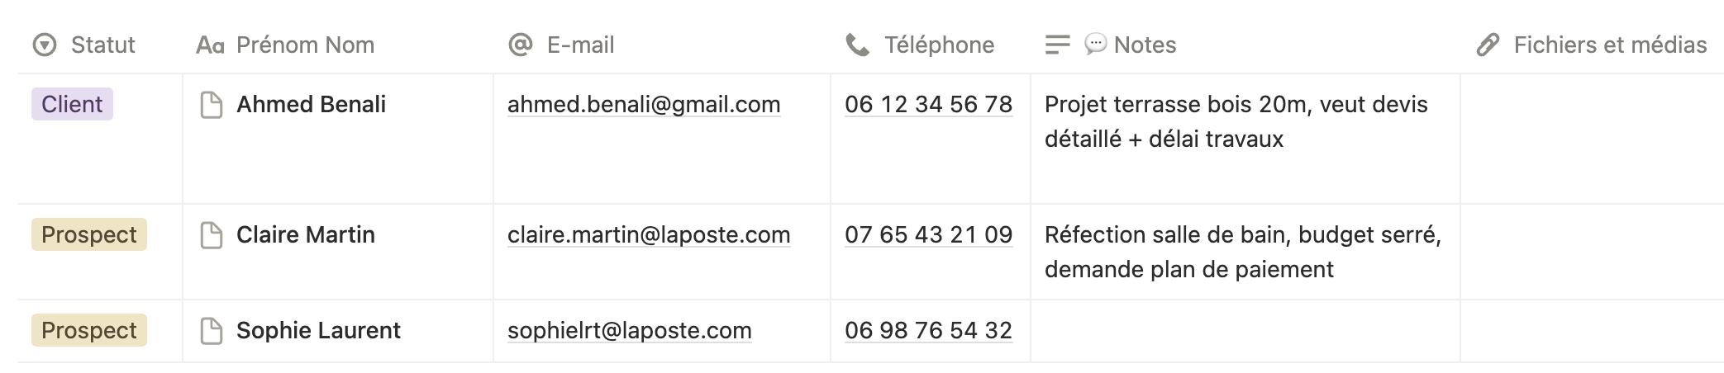
Task: Click the Téléphone column phone icon
Action: (x=858, y=45)
